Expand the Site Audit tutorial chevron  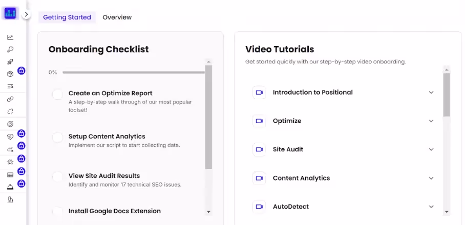pyautogui.click(x=431, y=149)
